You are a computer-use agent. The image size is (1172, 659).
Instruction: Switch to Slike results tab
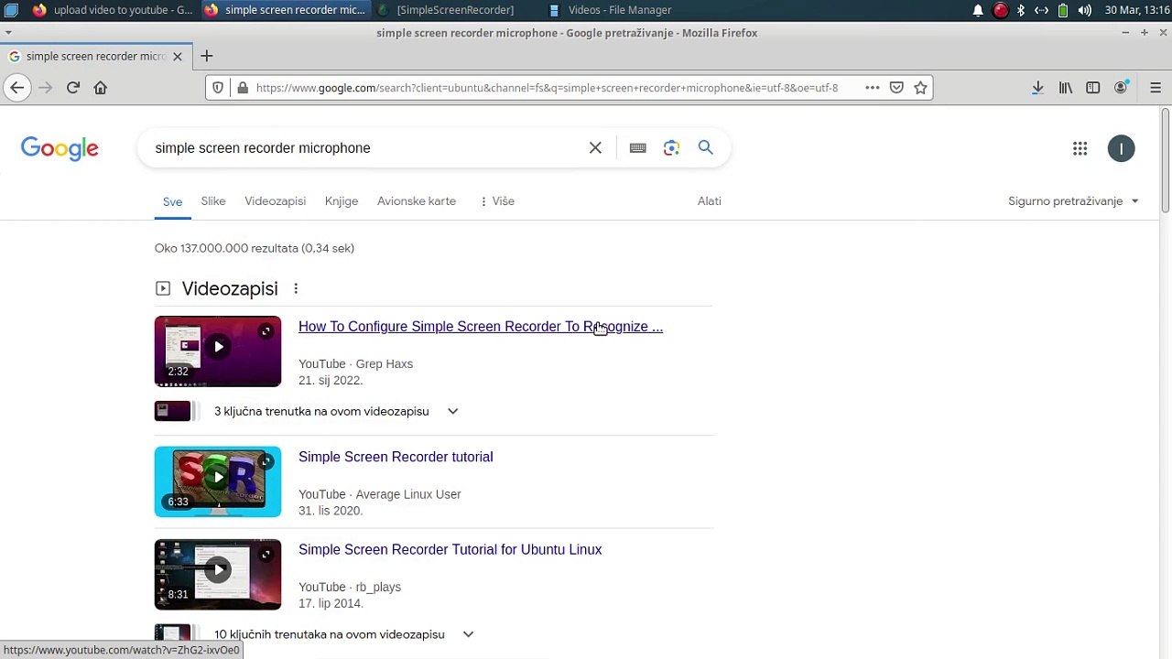tap(213, 201)
